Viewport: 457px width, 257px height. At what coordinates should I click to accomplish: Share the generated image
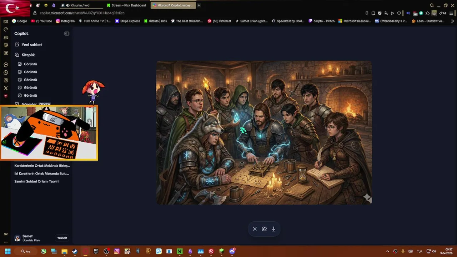(x=264, y=229)
